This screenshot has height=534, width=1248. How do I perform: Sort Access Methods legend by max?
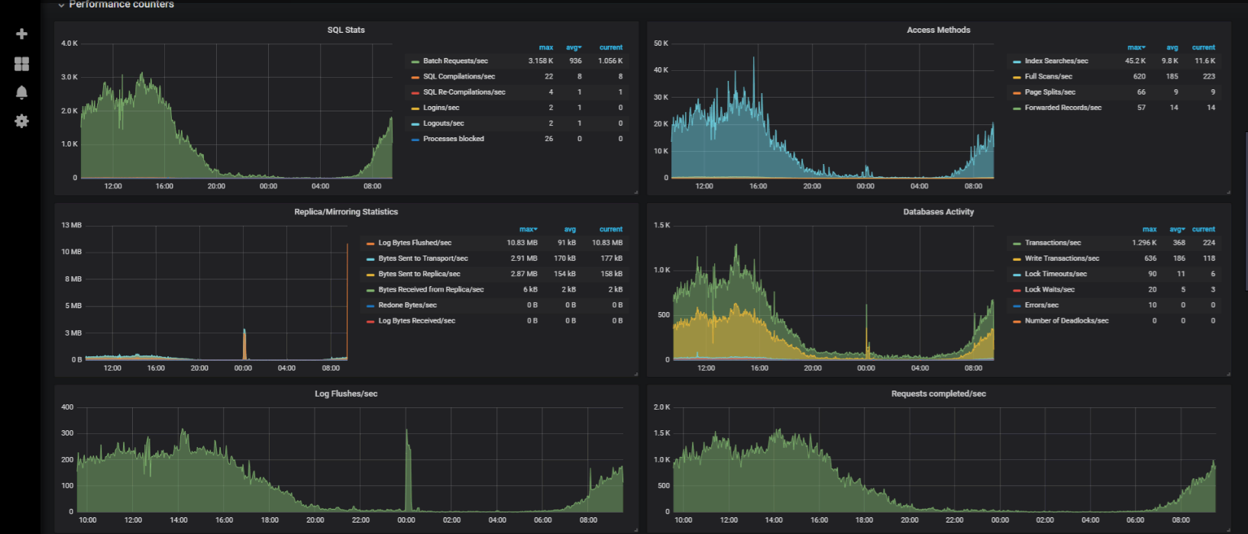[x=1136, y=47]
